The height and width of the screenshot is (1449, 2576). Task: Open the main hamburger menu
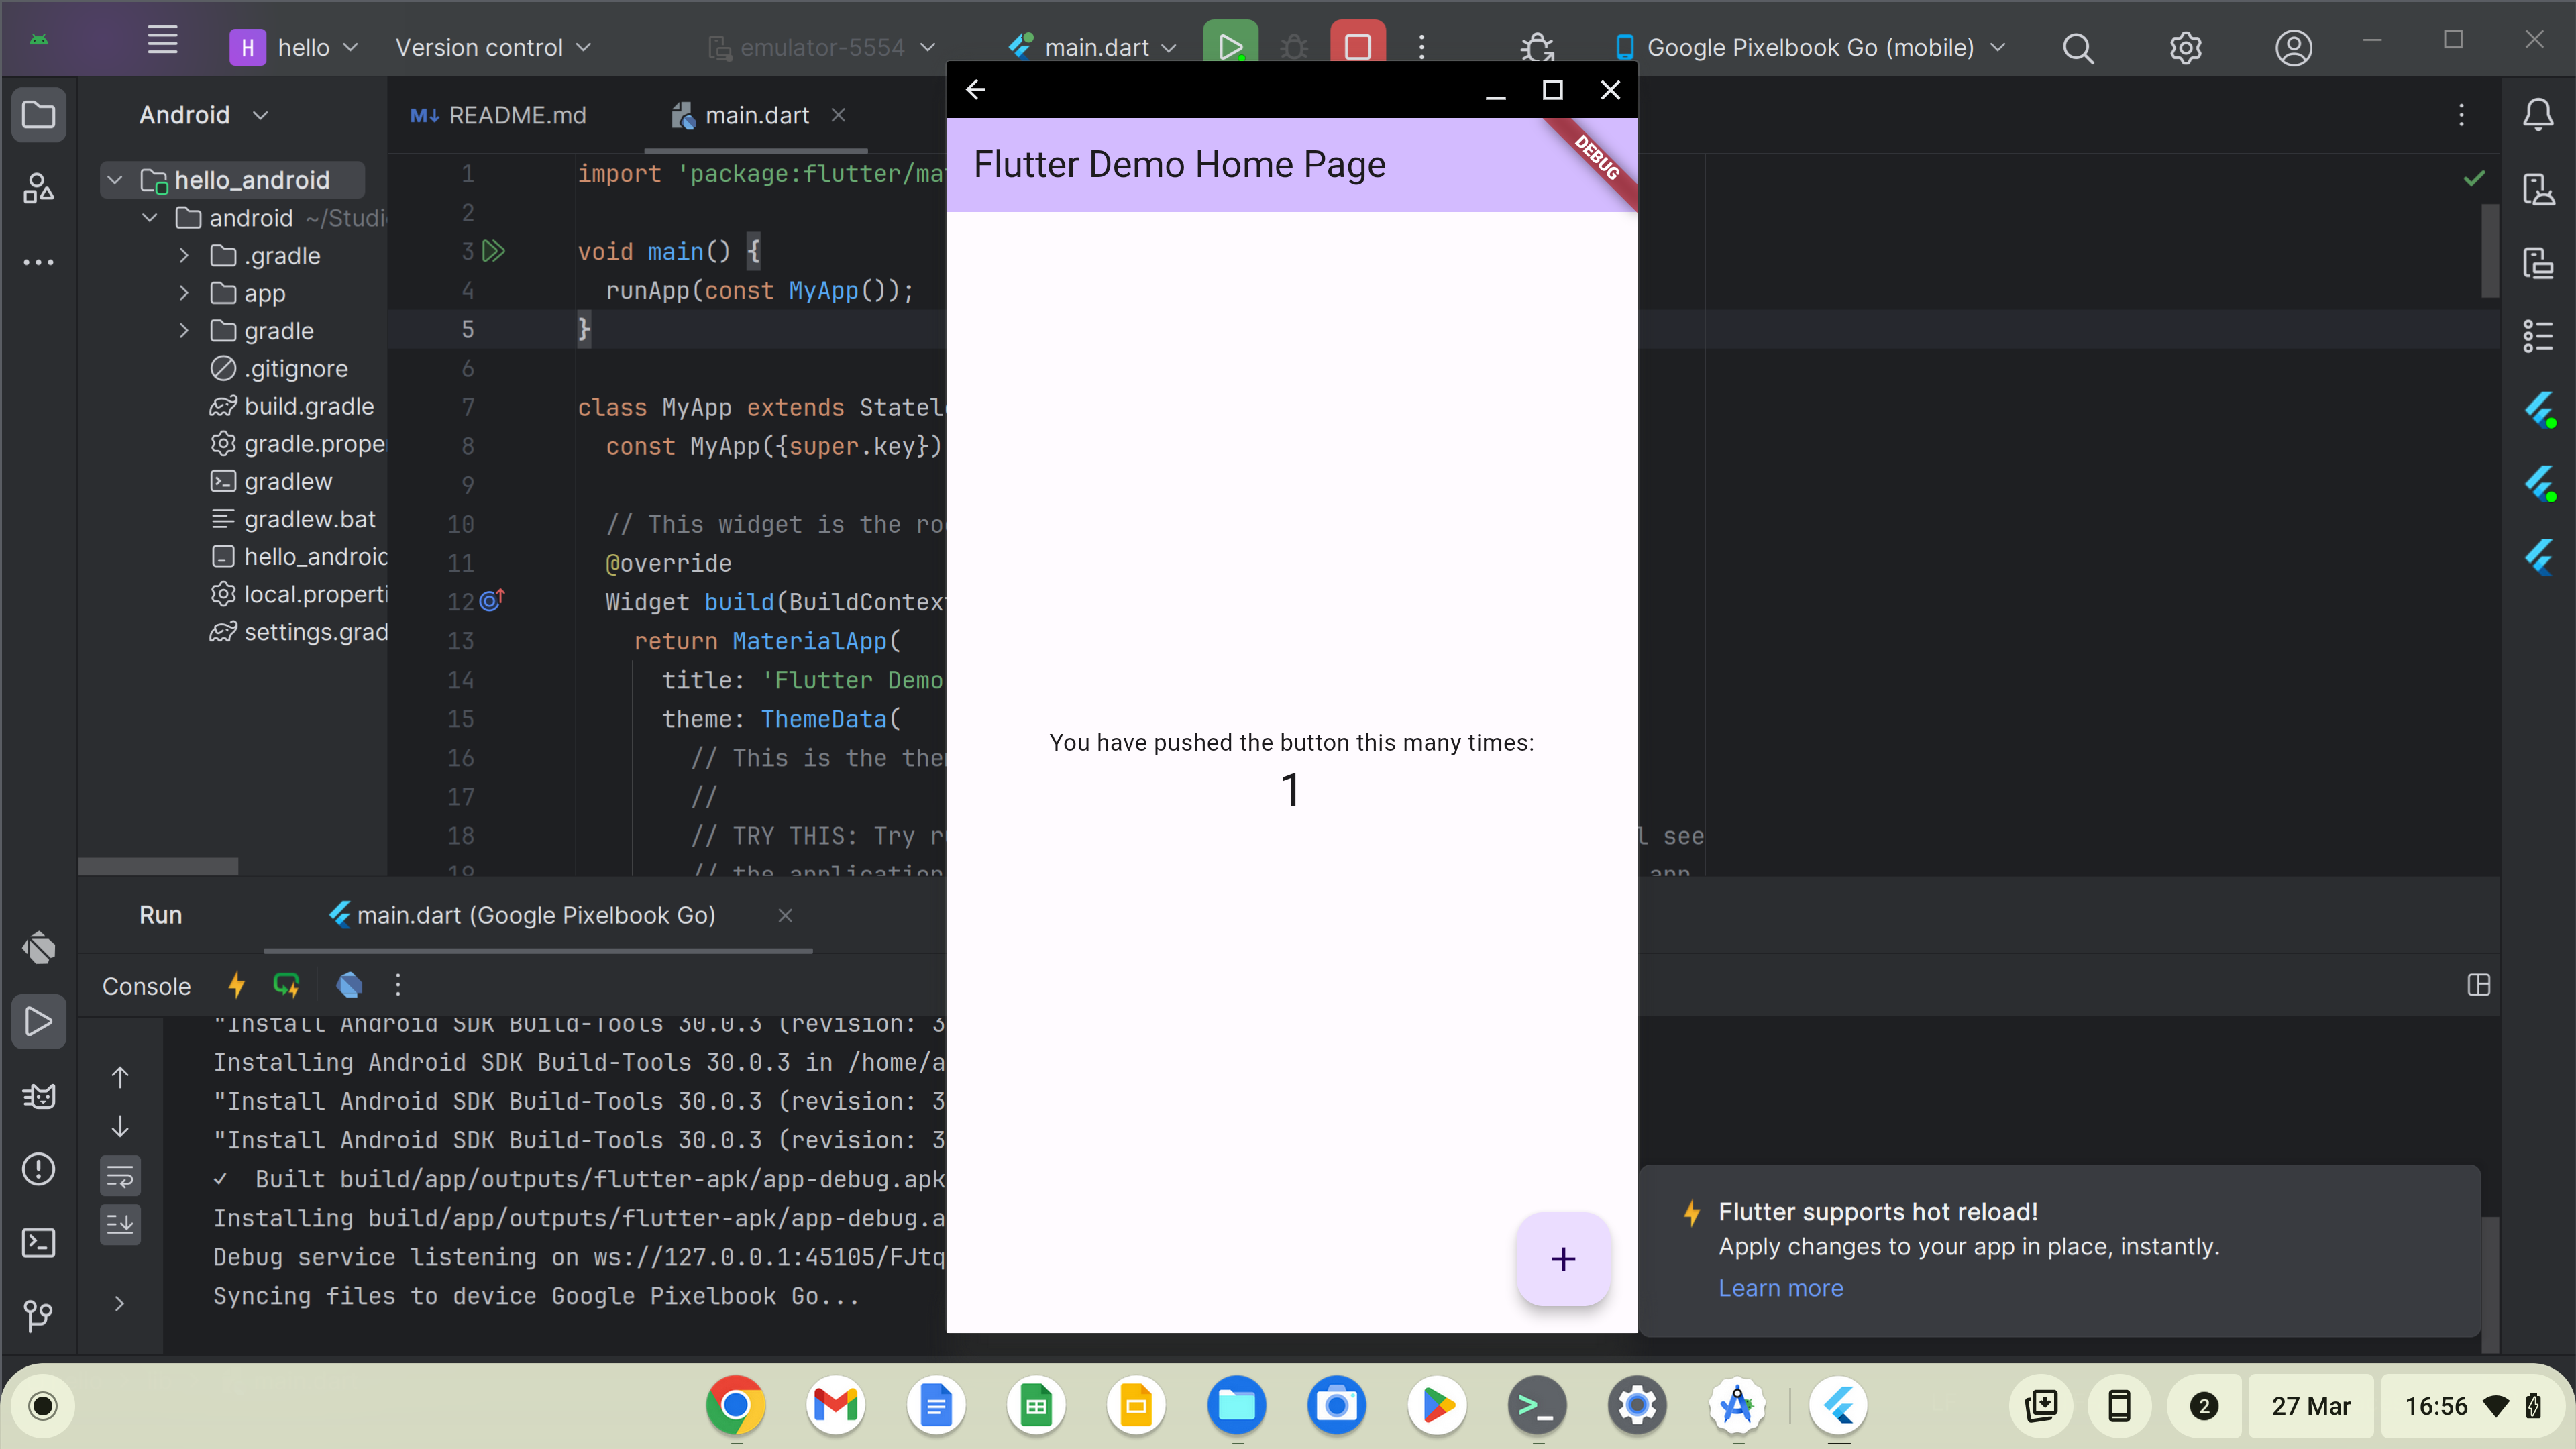tap(163, 40)
